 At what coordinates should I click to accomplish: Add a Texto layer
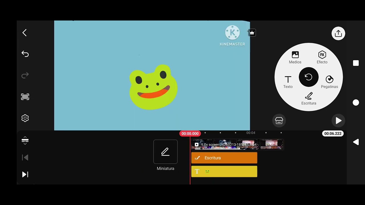point(288,82)
